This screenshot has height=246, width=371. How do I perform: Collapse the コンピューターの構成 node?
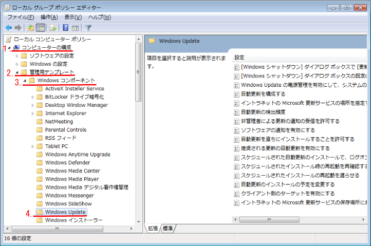coord(9,48)
